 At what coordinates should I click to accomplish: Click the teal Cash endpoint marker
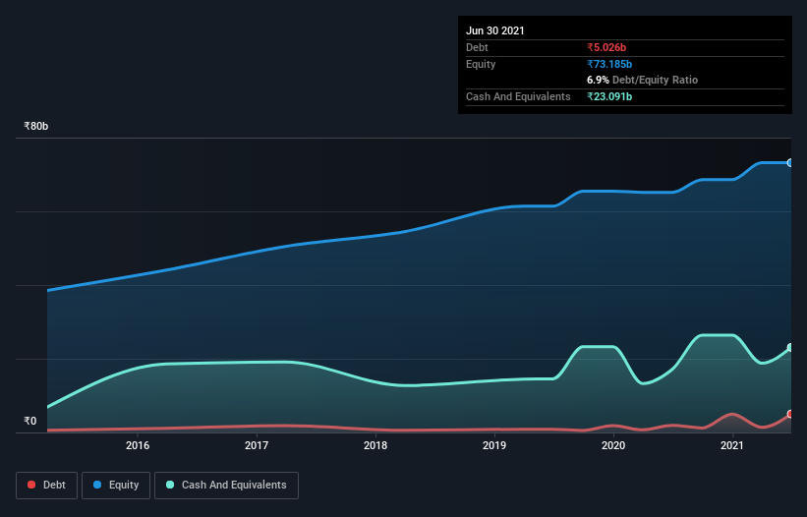790,348
